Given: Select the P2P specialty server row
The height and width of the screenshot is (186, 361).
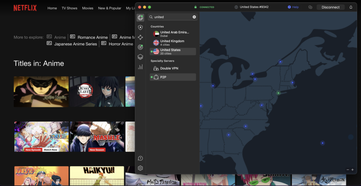Looking at the screenshot, I should pyautogui.click(x=173, y=77).
